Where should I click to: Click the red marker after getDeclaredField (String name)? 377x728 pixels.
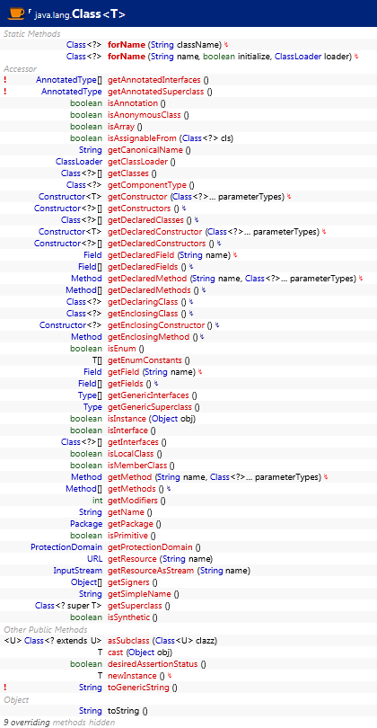click(235, 255)
